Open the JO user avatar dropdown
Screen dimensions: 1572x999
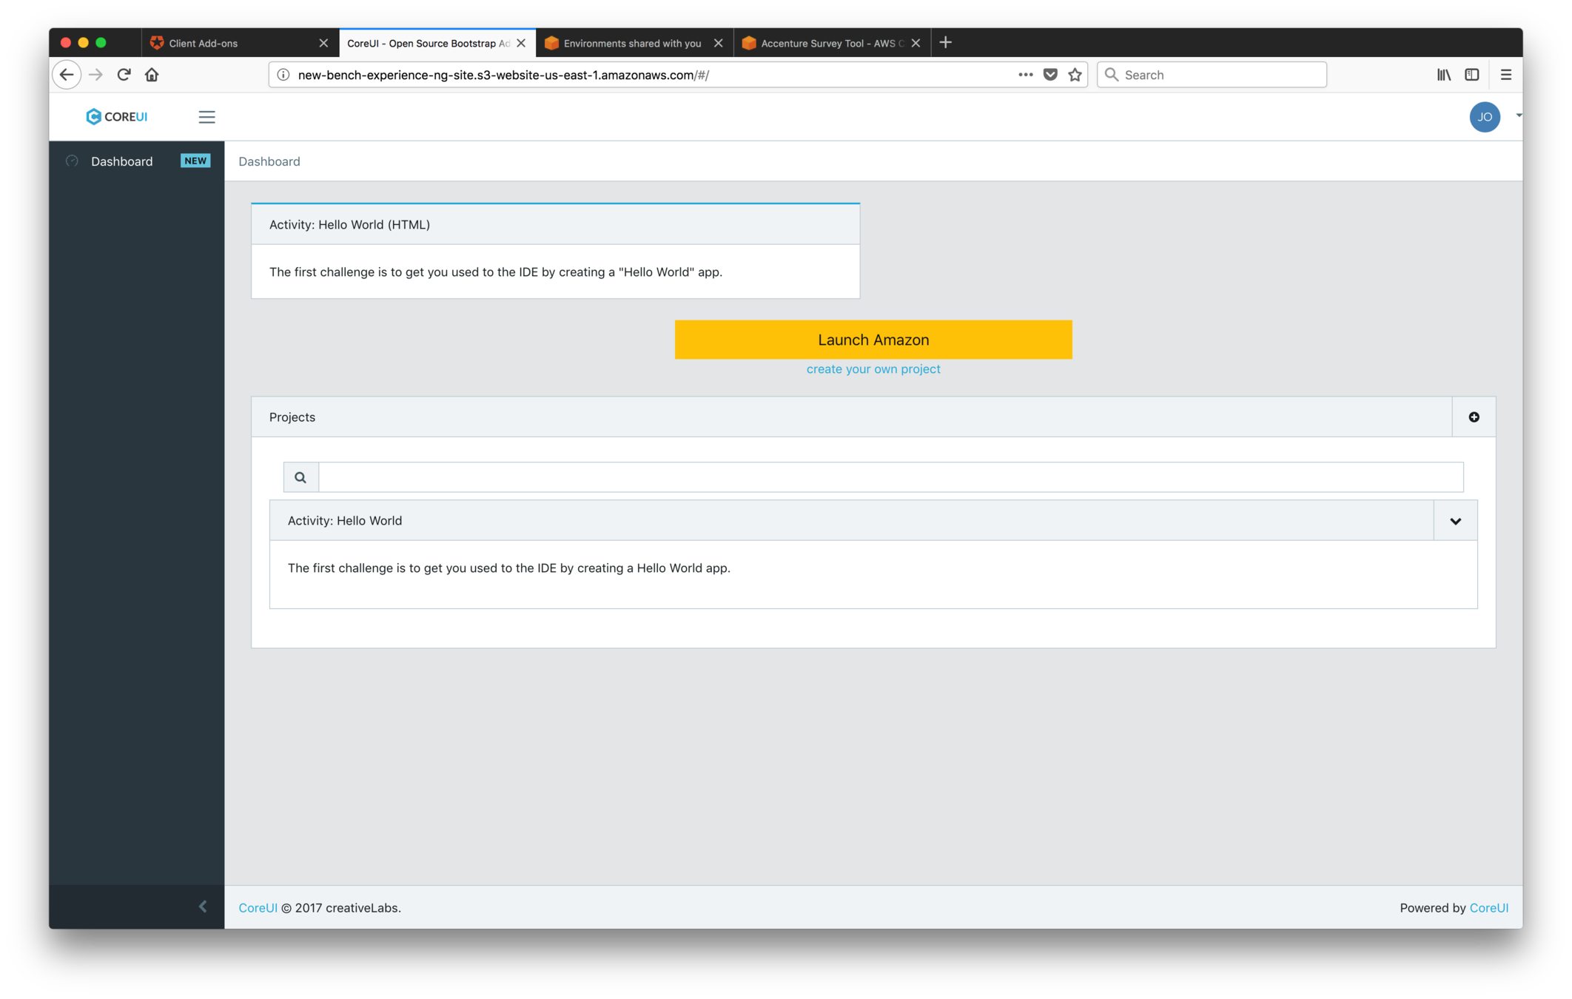[x=1485, y=117]
